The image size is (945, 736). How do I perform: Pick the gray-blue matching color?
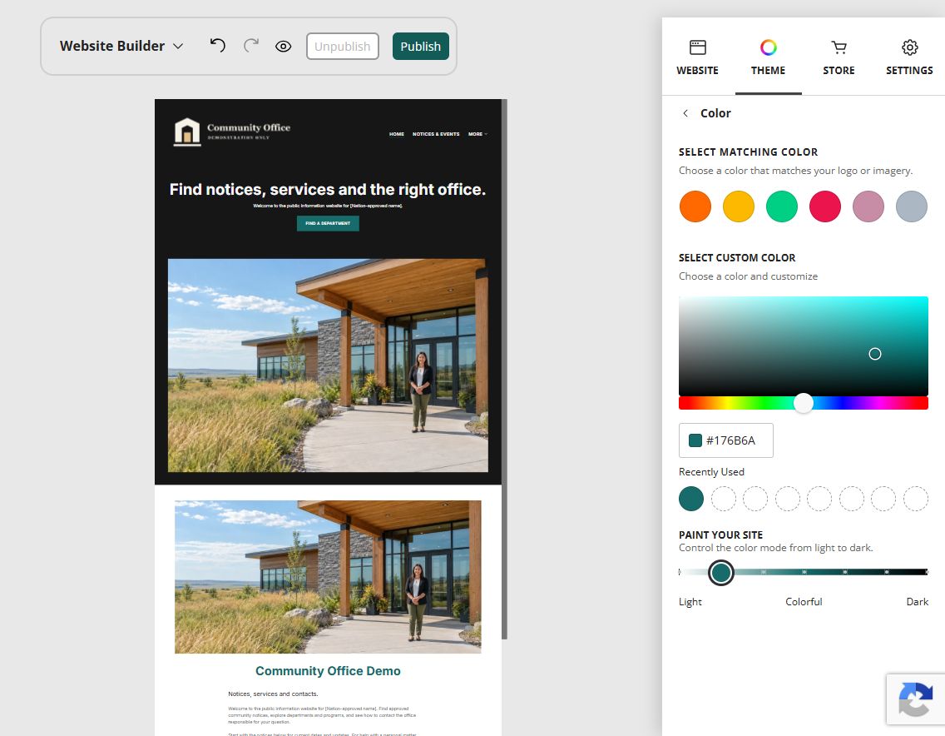pos(912,206)
